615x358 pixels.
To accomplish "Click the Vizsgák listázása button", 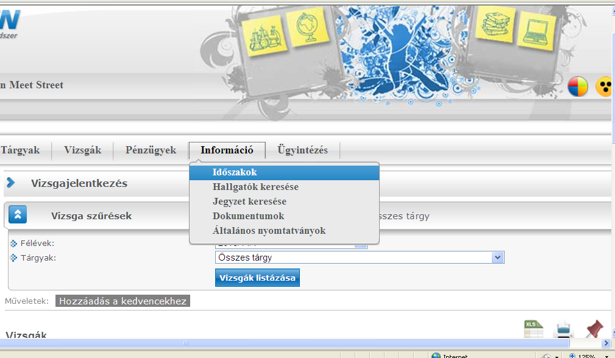I will click(257, 278).
